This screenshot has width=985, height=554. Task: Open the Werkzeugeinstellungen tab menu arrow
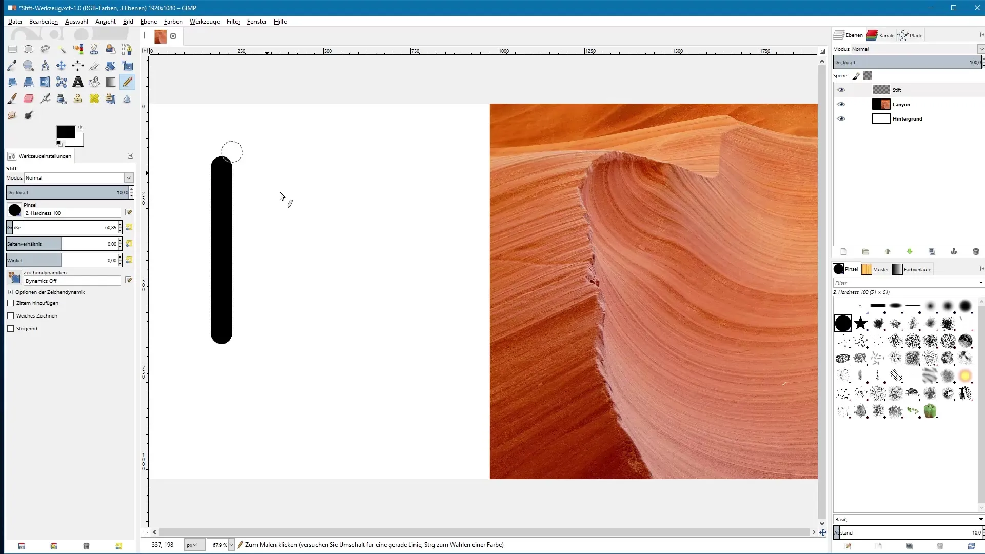click(130, 156)
